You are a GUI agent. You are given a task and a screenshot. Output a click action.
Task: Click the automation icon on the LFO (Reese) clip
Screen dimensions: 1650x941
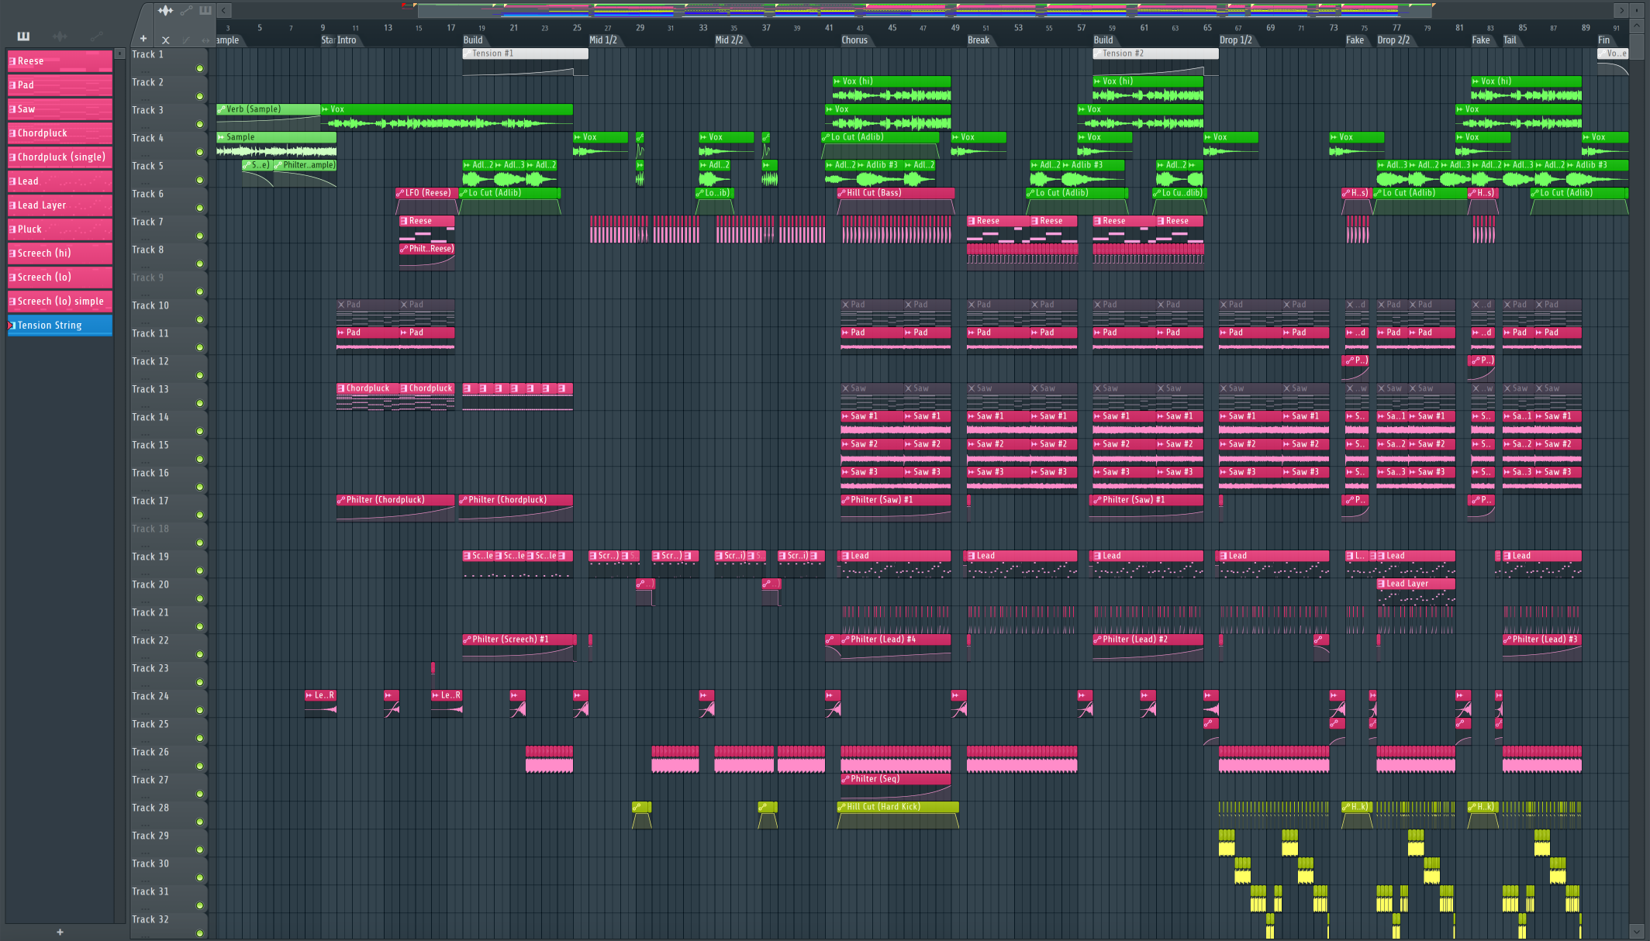coord(400,193)
